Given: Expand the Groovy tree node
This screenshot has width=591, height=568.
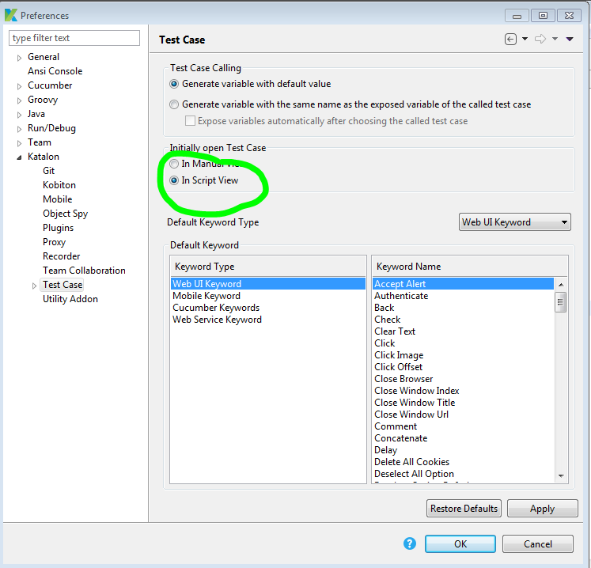Looking at the screenshot, I should coord(19,100).
